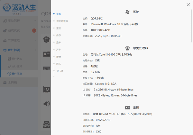Collapse the 硬件检测 sidebar section

point(19,50)
